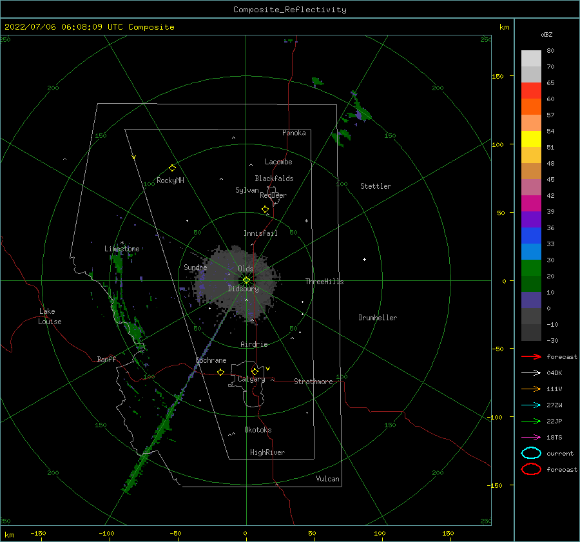Click the Vulcan label
Image resolution: width=580 pixels, height=542 pixels.
328,479
